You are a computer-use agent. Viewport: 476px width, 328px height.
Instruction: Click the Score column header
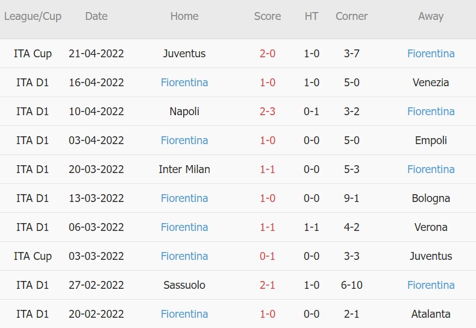click(x=268, y=16)
